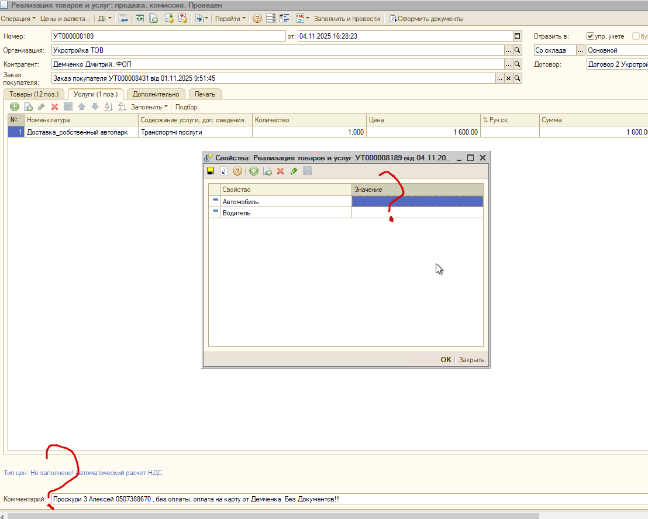The width and height of the screenshot is (648, 519).
Task: Click magnifier next to Организация field
Action: point(518,50)
